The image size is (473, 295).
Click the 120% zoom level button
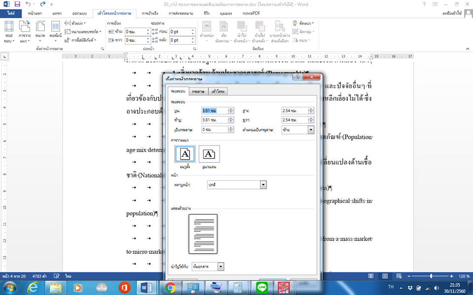tap(464, 276)
